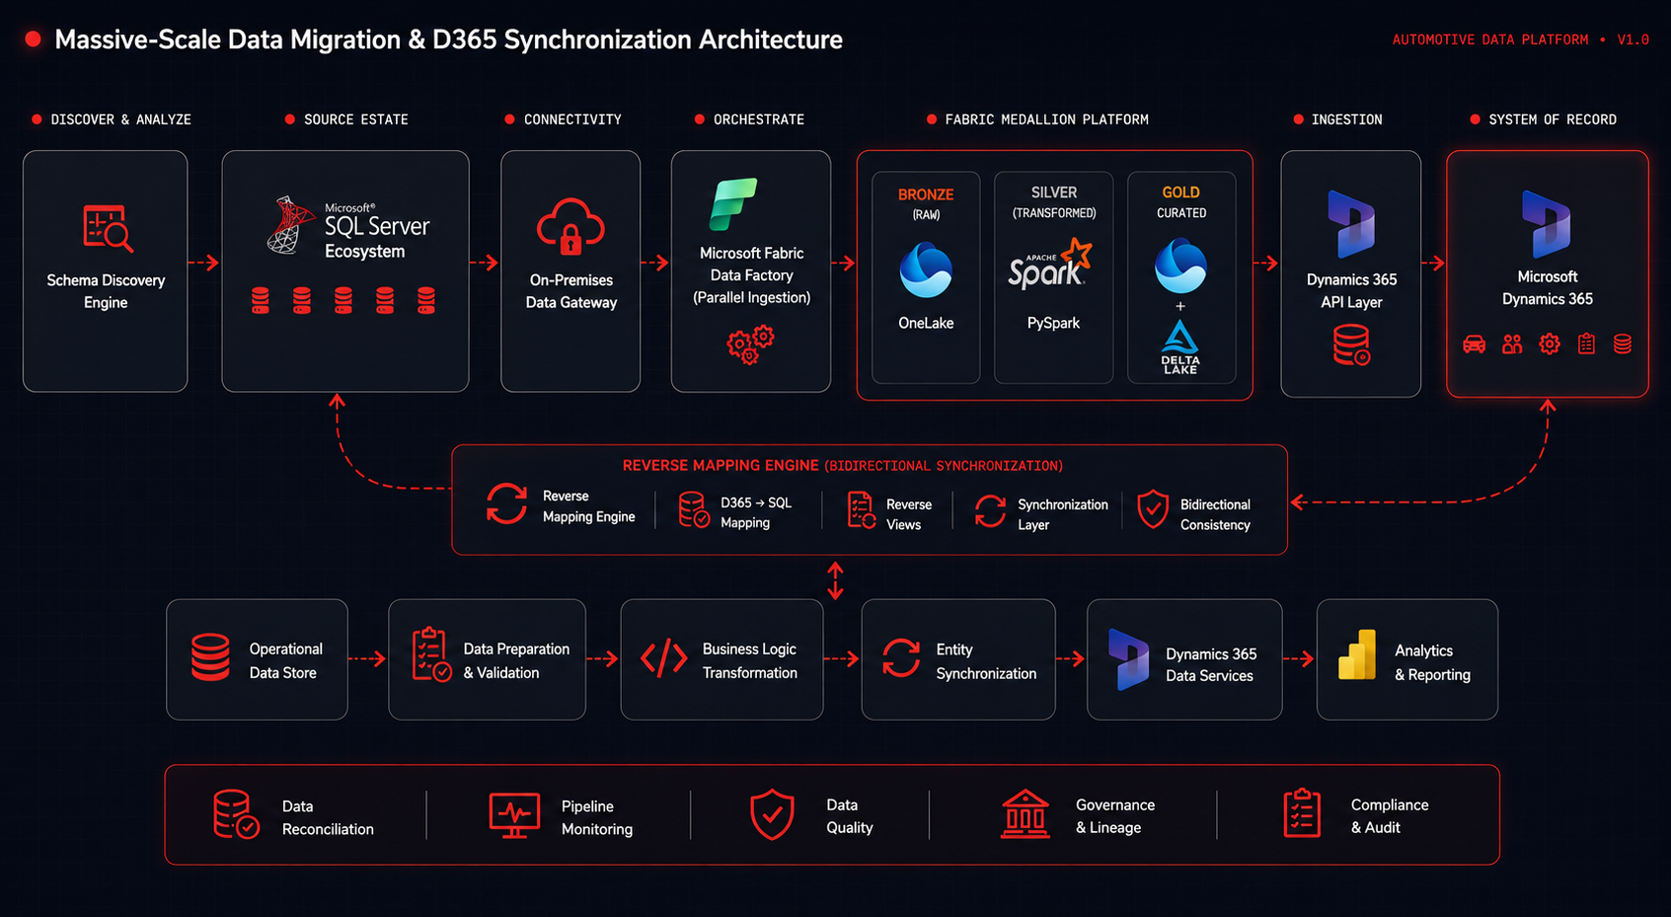Click the diagram title text
Screen dimensions: 1671x917
click(448, 39)
